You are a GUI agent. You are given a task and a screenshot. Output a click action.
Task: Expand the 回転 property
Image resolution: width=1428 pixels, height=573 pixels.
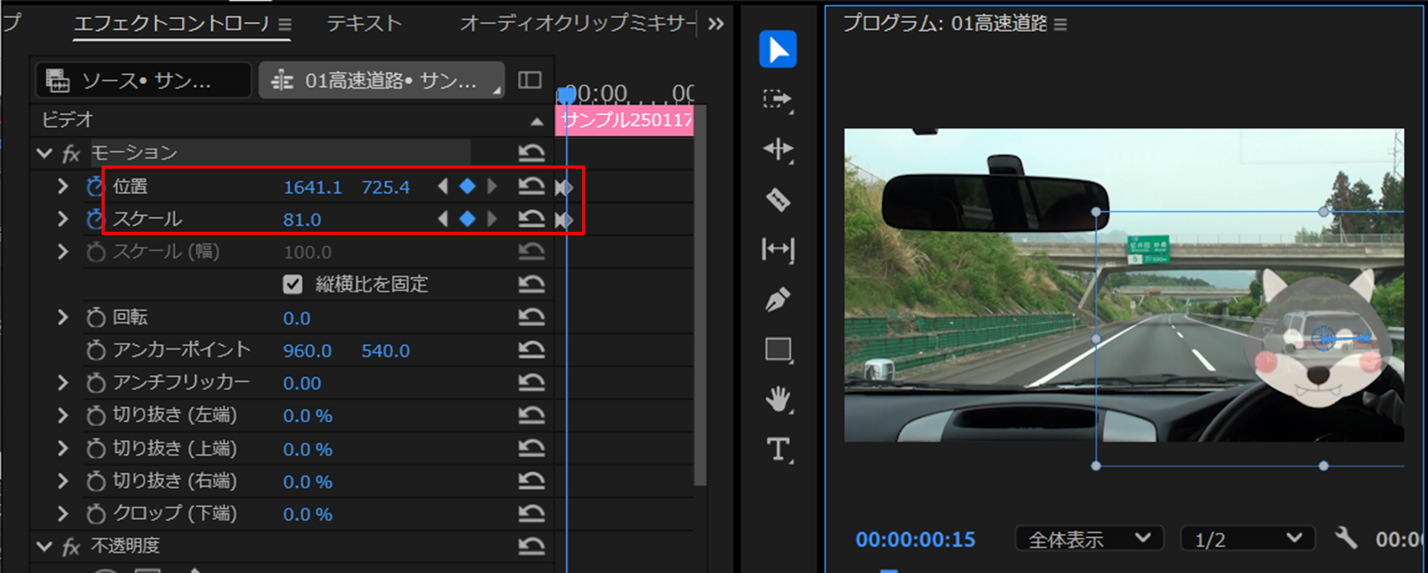coord(62,317)
